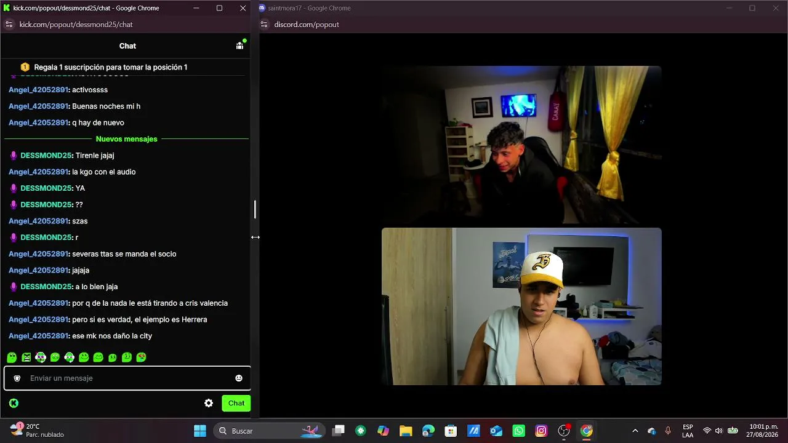The height and width of the screenshot is (443, 788).
Task: Open Task View on the taskbar
Action: pos(339,431)
